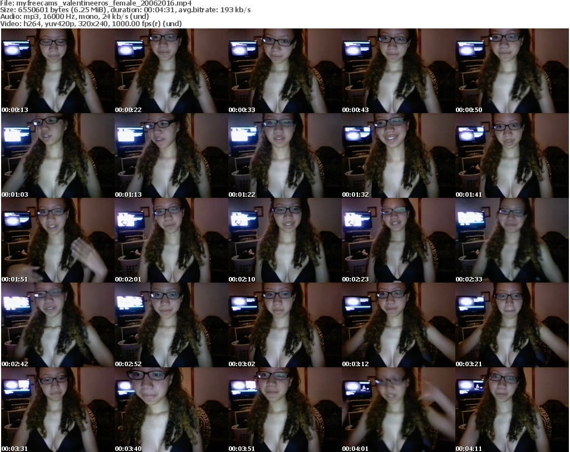Click the frame timestamped 00:02:10
The width and height of the screenshot is (570, 452).
tap(284, 241)
